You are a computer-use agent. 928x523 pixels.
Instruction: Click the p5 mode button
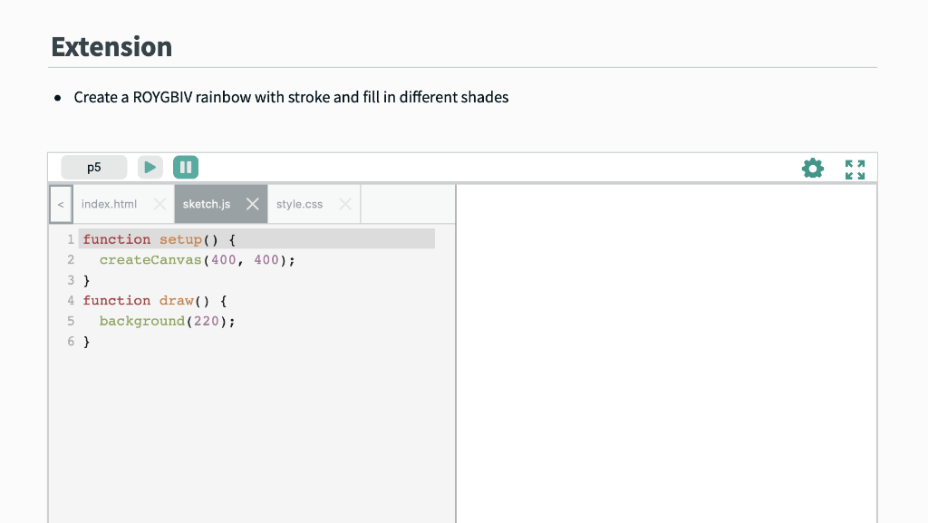93,167
